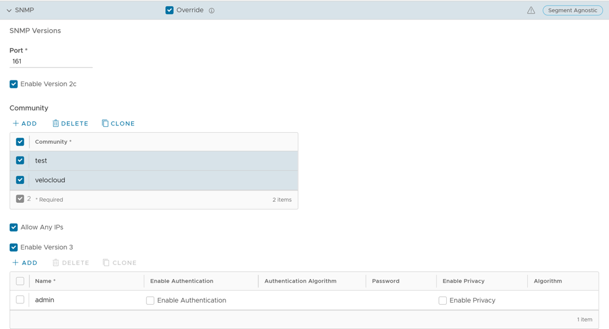Uncheck the Override checkbox
This screenshot has height=329, width=609.
[169, 10]
